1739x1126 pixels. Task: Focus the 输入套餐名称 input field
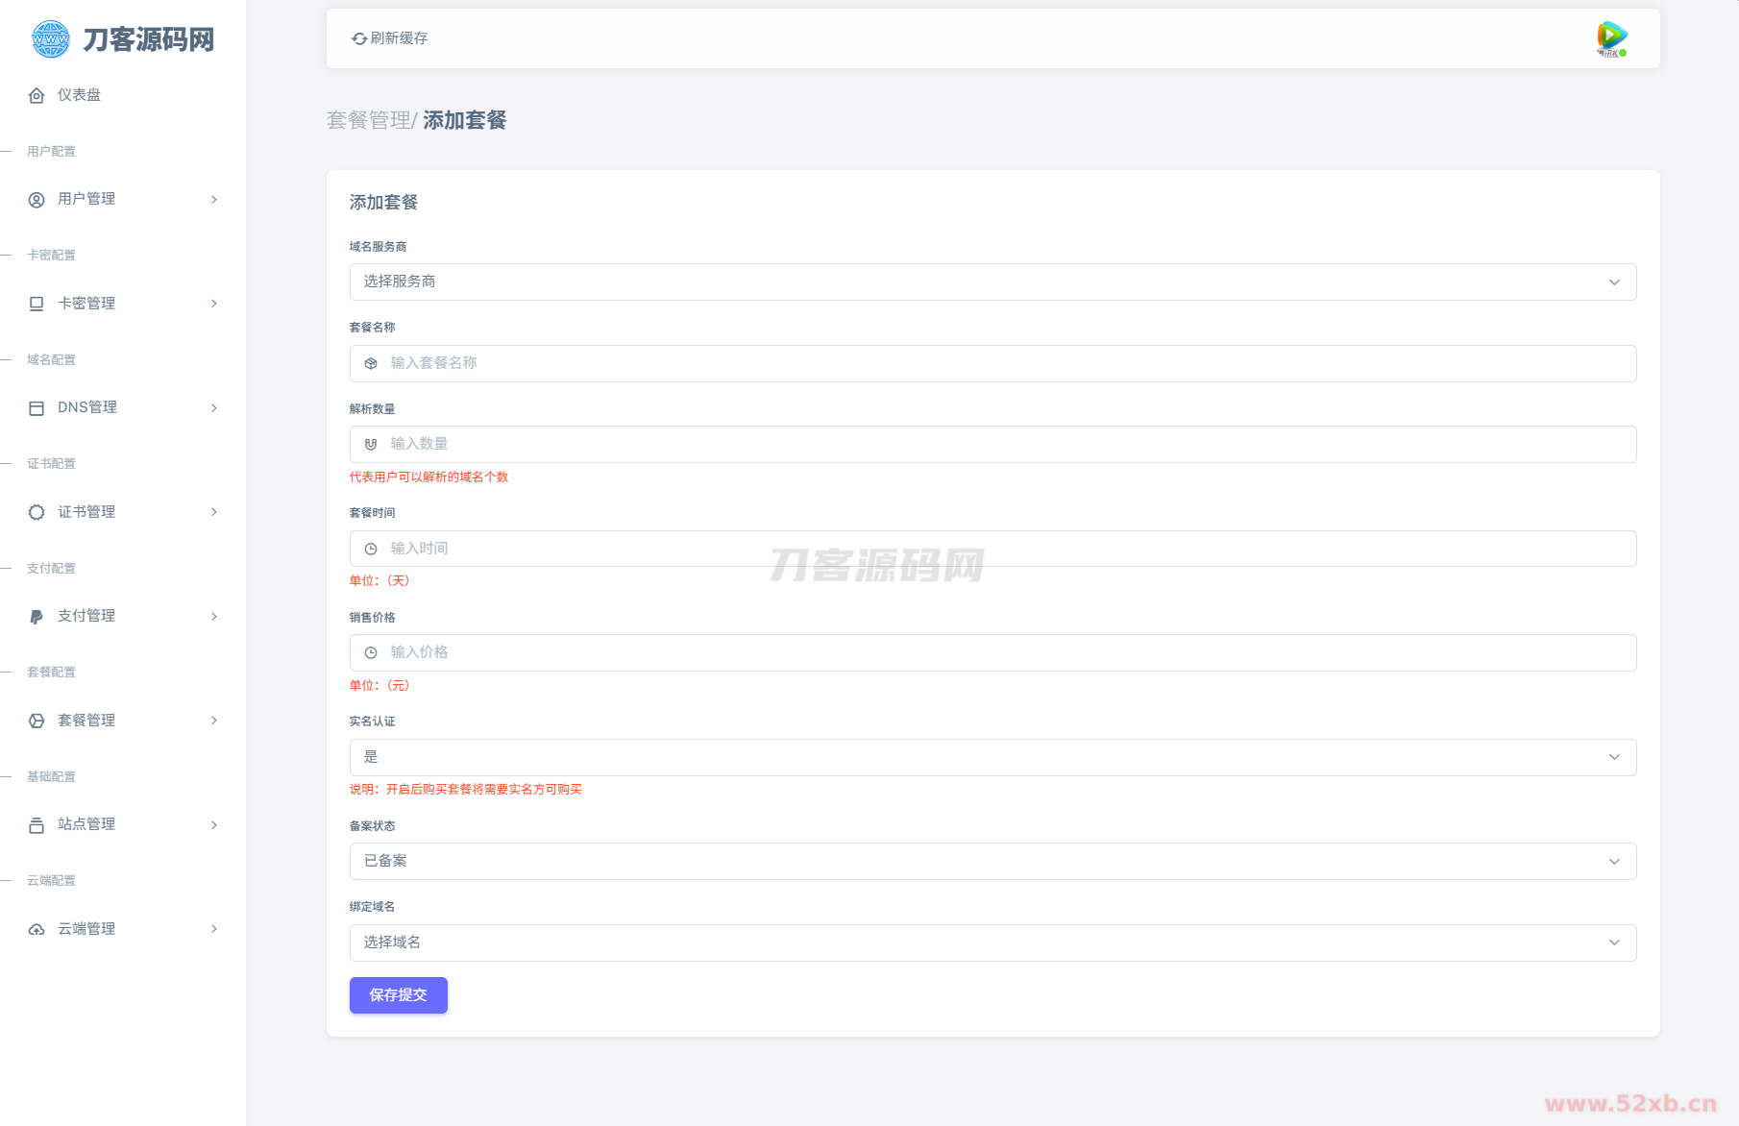point(999,363)
